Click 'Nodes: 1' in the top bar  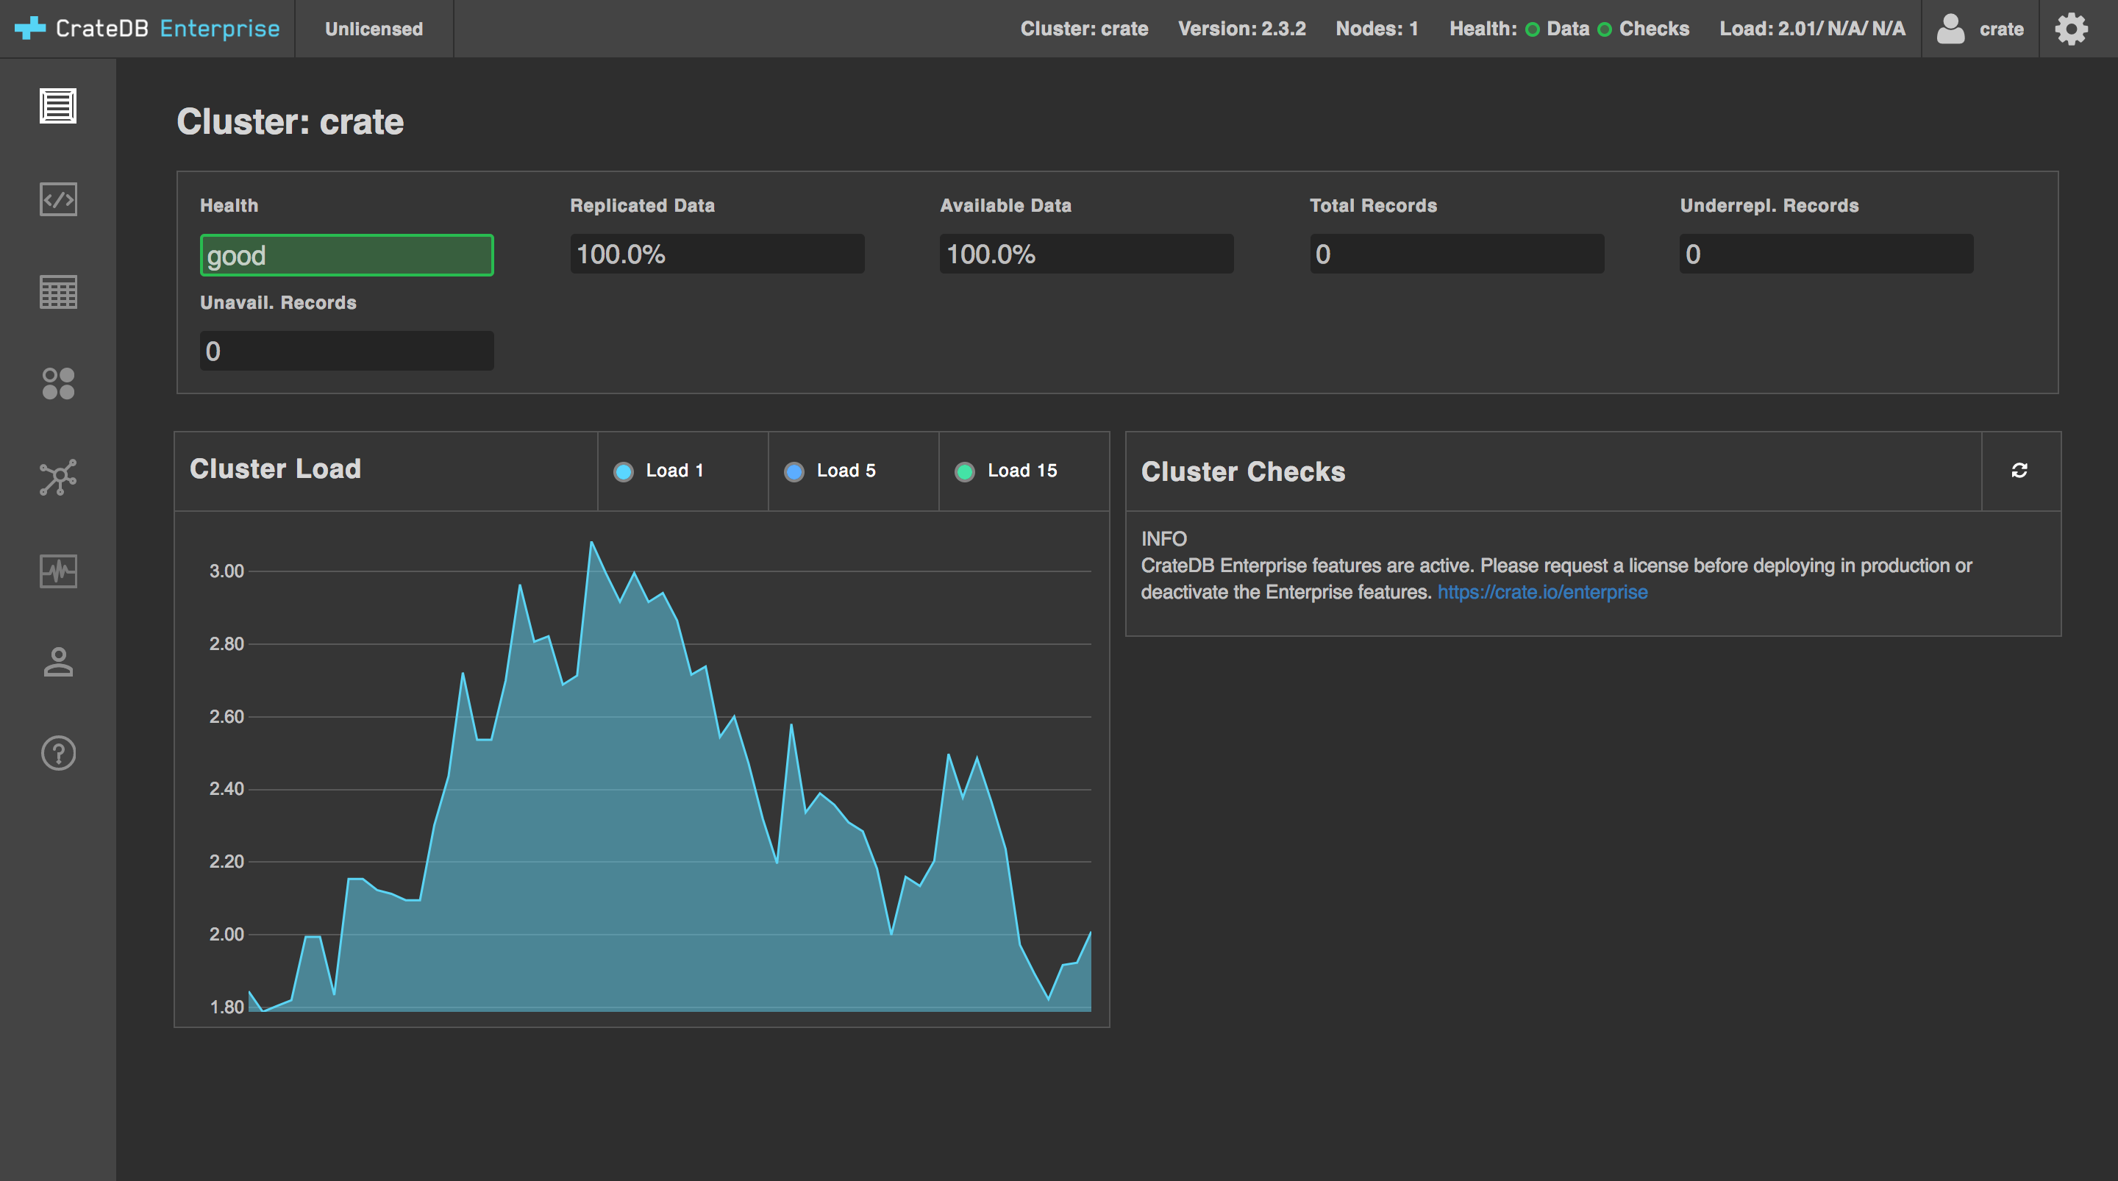[x=1377, y=29]
